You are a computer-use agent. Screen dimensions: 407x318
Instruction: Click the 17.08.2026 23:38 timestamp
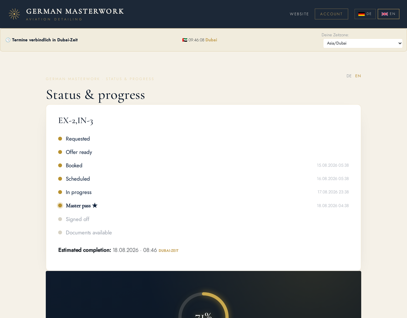tap(333, 192)
